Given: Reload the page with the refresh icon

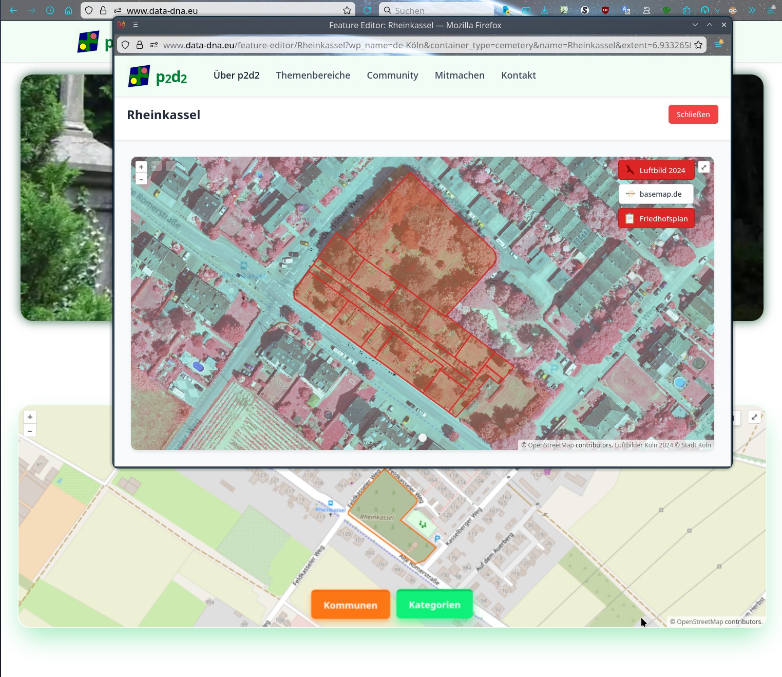Looking at the screenshot, I should (367, 10).
